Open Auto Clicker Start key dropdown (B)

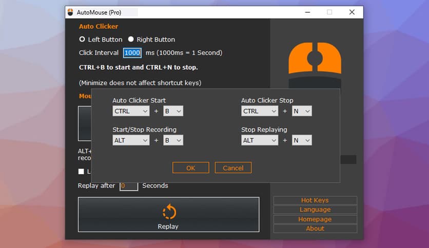tap(173, 111)
